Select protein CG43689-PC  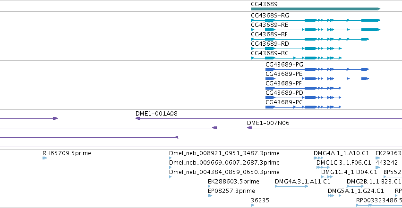[284, 103]
